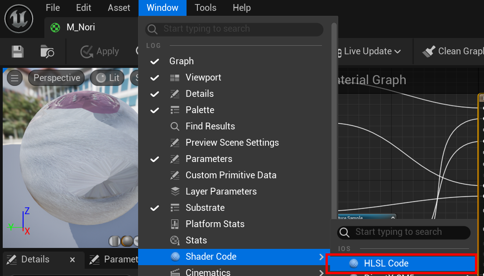
Task: Click the shader code search field
Action: point(403,232)
